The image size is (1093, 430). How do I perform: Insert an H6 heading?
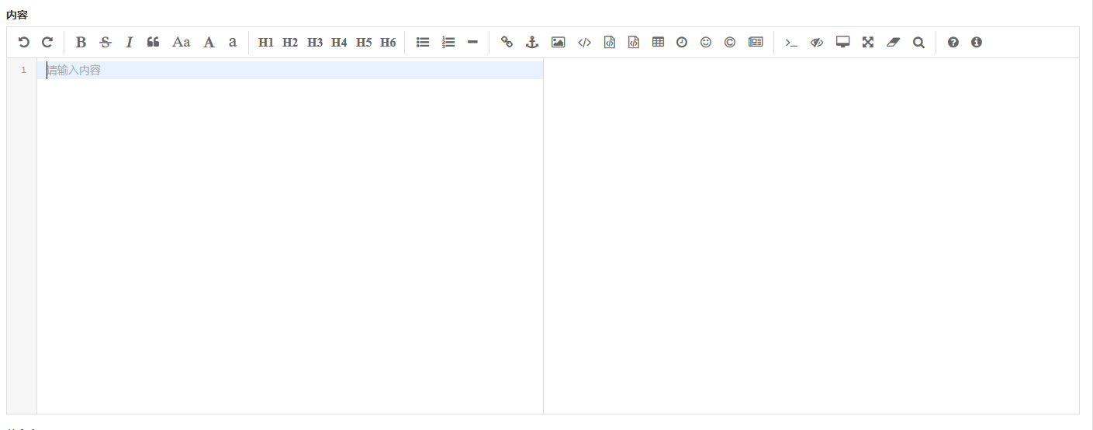[x=388, y=43]
